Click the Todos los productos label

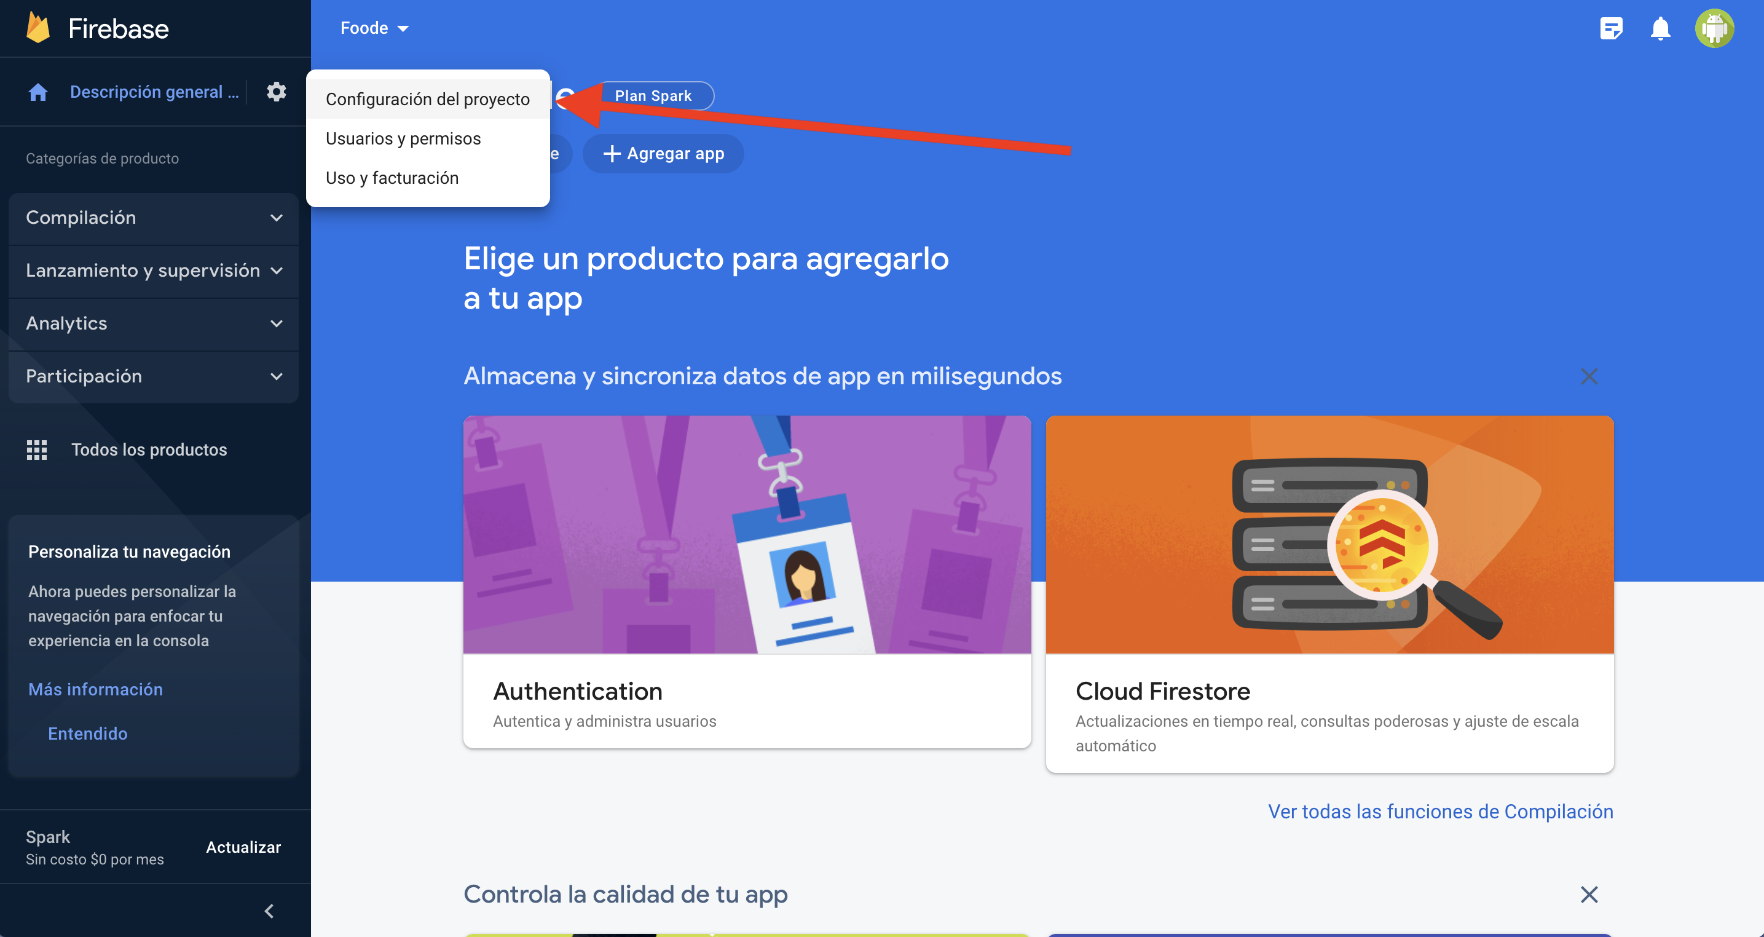tap(149, 449)
